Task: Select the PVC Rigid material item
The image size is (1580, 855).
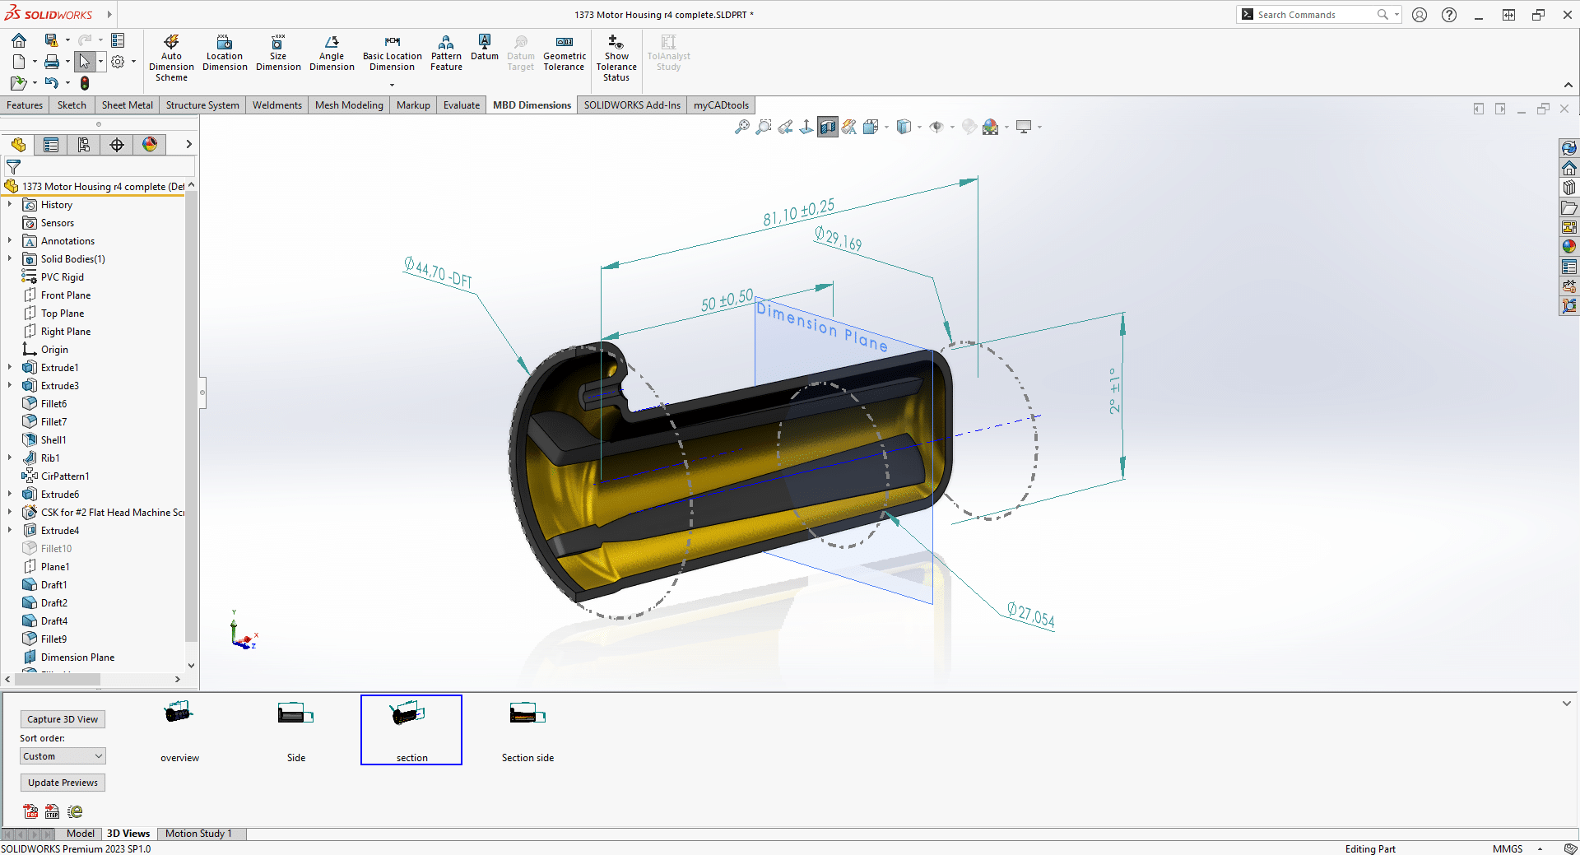Action: [63, 277]
